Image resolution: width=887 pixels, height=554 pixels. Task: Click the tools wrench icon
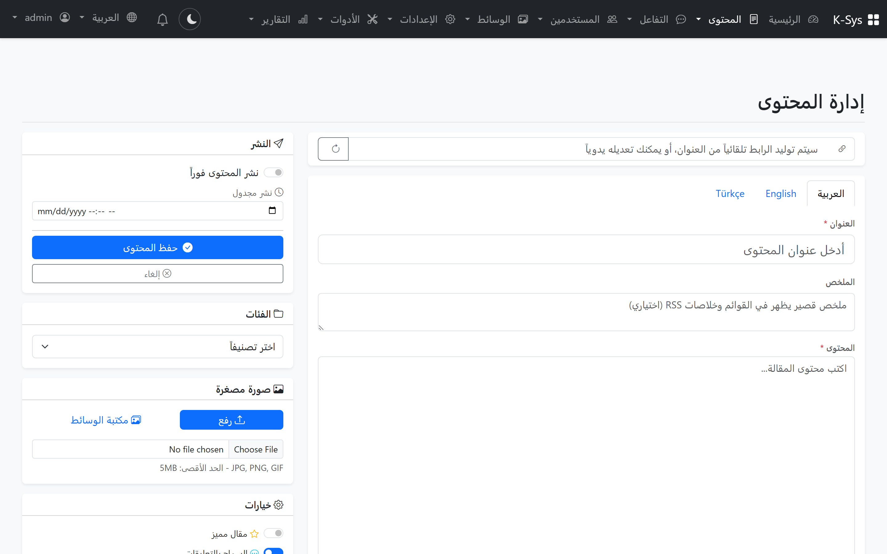[372, 19]
